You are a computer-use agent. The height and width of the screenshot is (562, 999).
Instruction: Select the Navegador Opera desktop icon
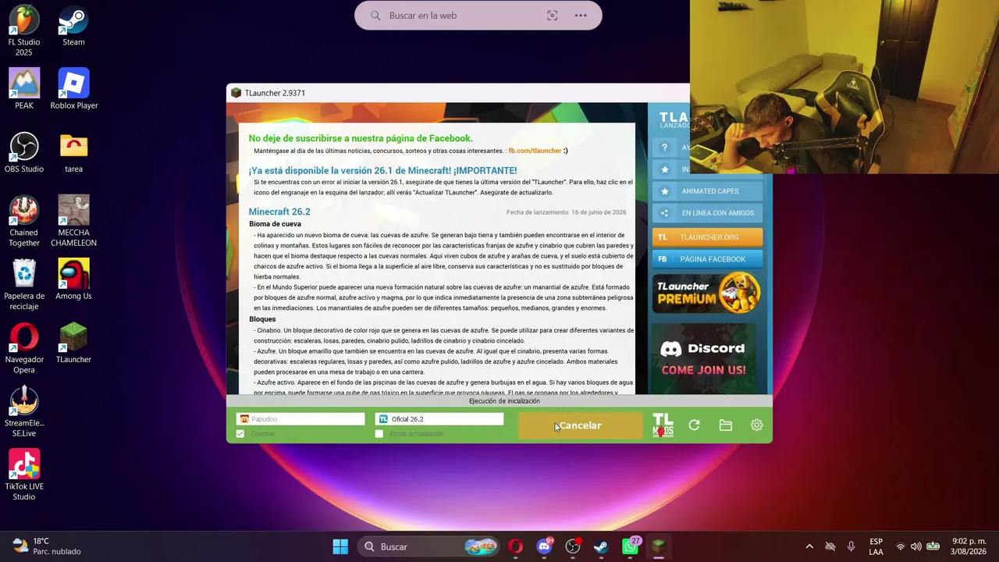point(24,348)
